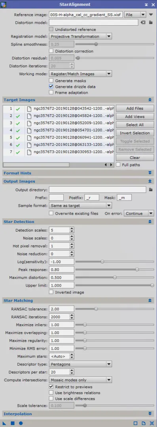Open Compute intersections dropdown
The height and width of the screenshot is (427, 157).
(x=80, y=380)
